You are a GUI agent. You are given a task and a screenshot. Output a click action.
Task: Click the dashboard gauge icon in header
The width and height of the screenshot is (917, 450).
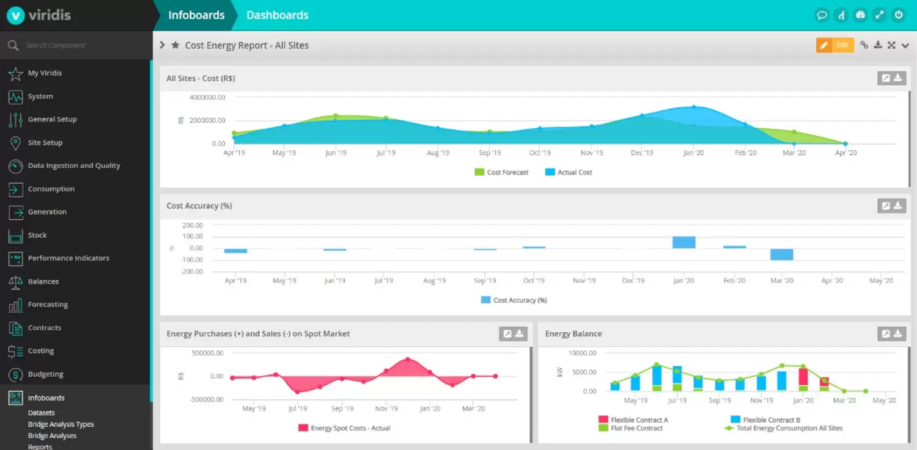click(x=860, y=15)
